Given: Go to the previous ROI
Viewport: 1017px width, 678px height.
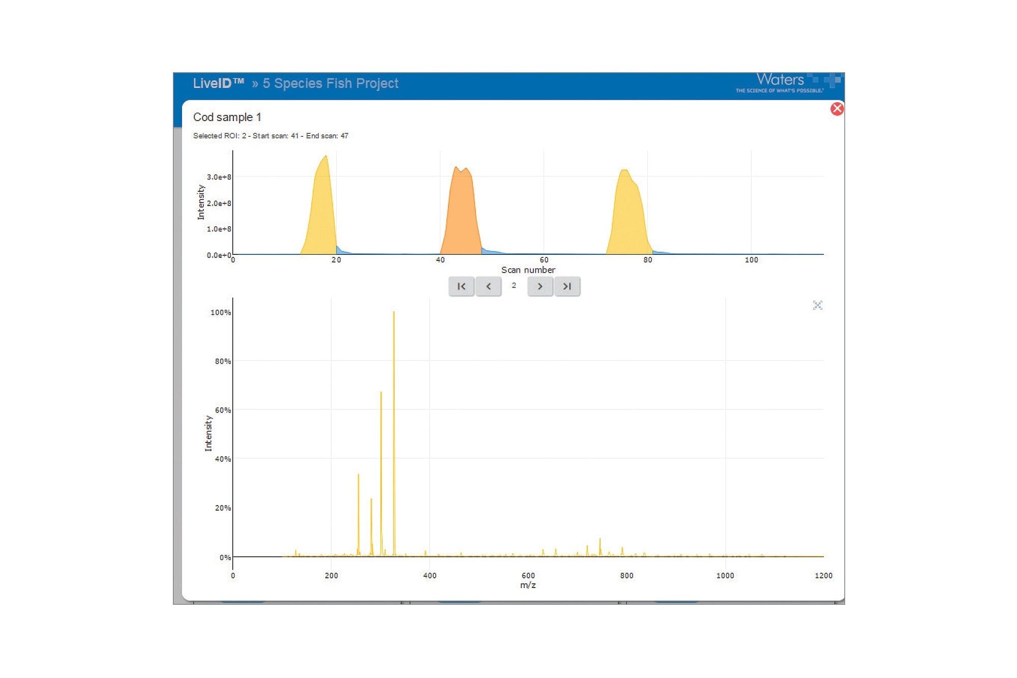Looking at the screenshot, I should pos(489,286).
